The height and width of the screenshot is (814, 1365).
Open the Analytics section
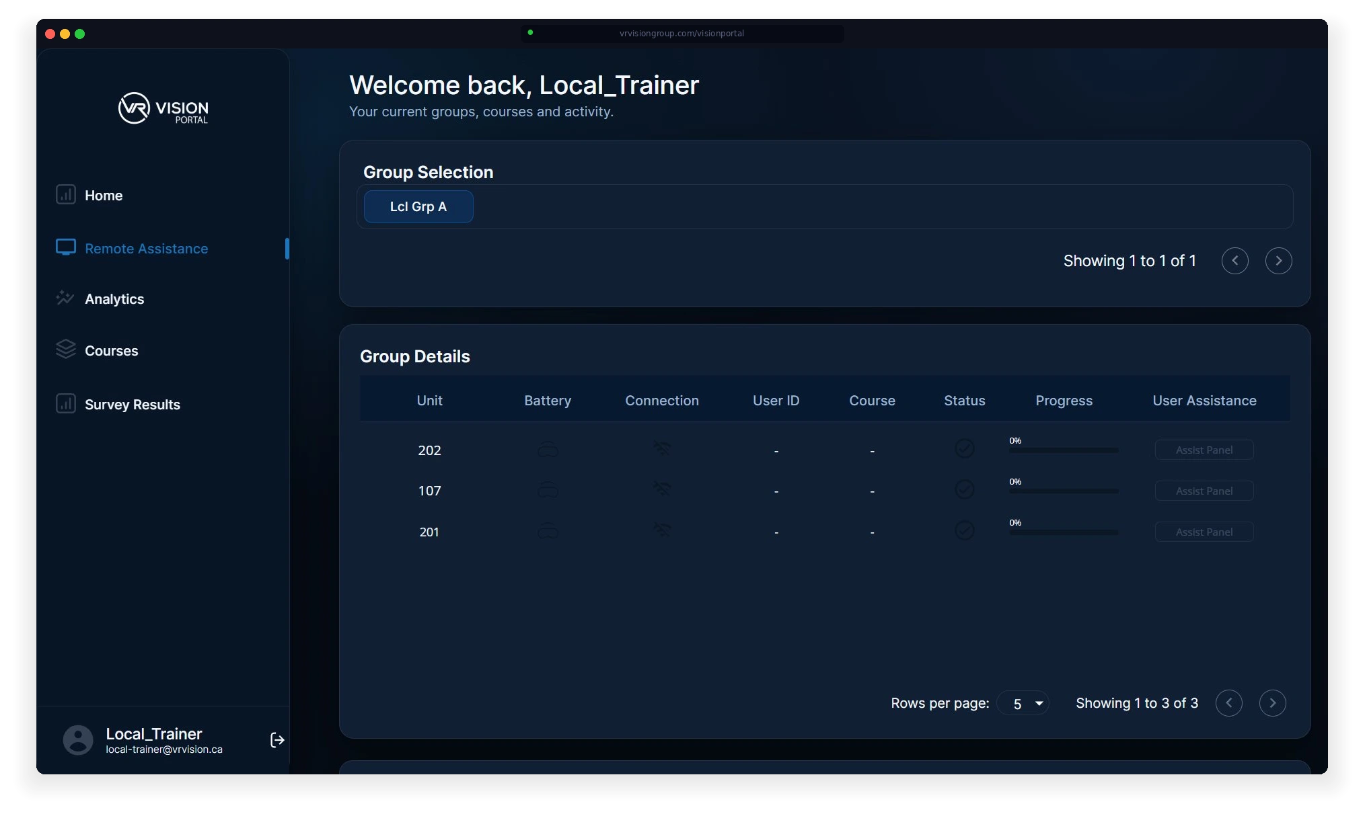tap(114, 298)
